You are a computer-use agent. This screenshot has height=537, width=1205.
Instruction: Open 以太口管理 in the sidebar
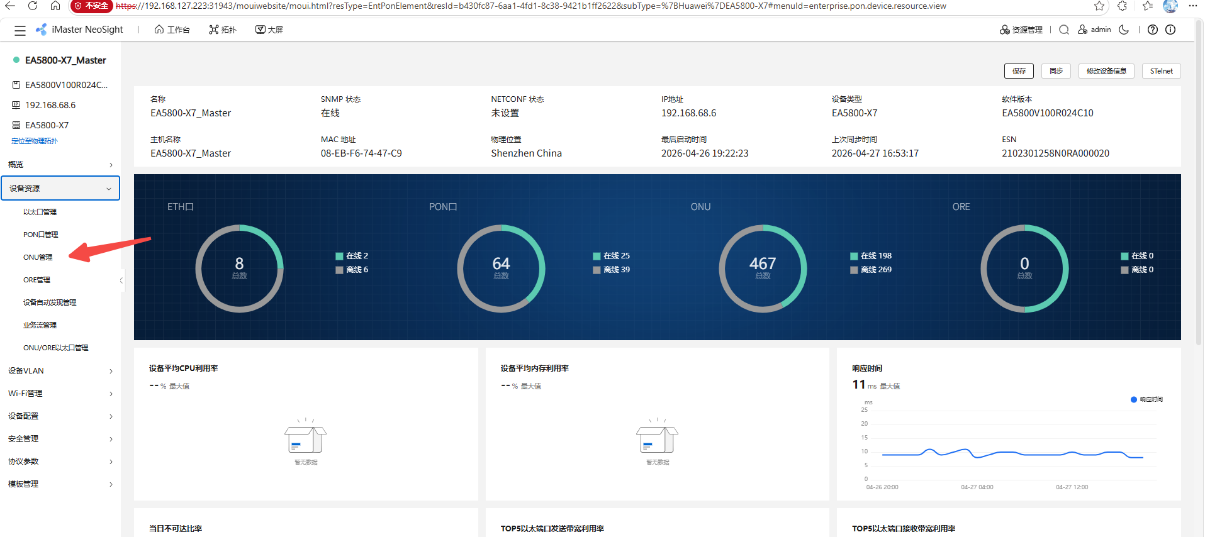40,212
